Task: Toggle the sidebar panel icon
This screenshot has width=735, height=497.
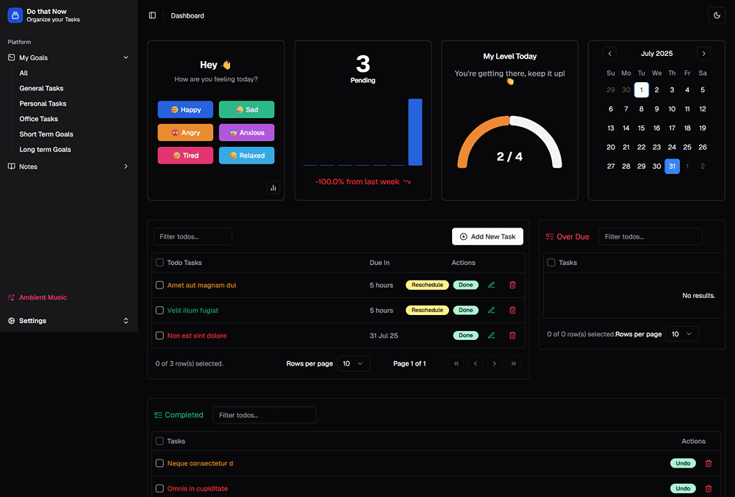Action: click(152, 15)
